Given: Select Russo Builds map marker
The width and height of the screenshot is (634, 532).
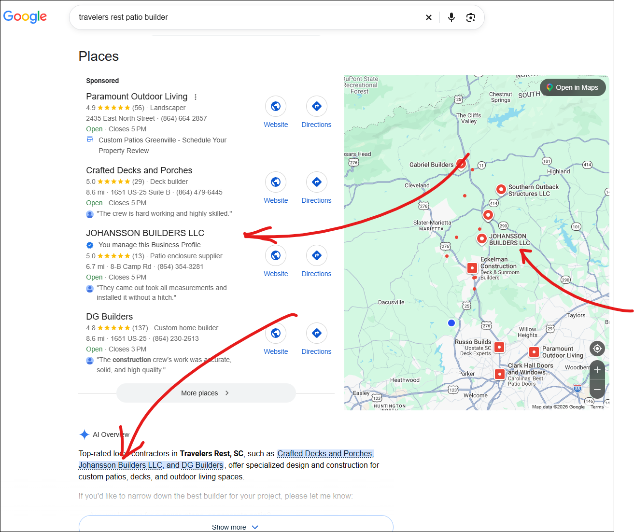Looking at the screenshot, I should tap(499, 347).
